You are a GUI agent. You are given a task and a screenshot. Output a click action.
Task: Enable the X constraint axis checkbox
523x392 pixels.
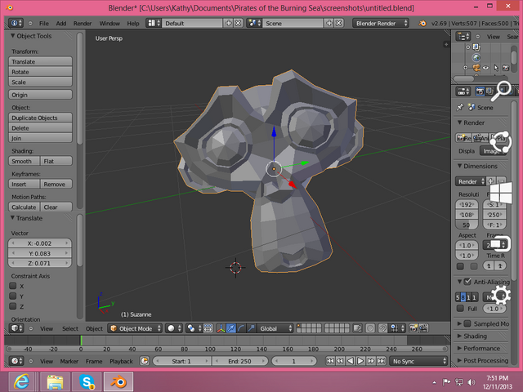[13, 286]
